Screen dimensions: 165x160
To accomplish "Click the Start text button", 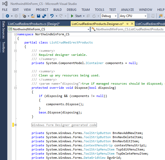I will pos(78,16).
